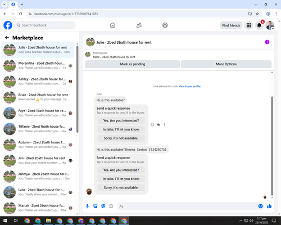The width and height of the screenshot is (281, 225).
Task: Open emoji picker in message field
Action: 260,206
